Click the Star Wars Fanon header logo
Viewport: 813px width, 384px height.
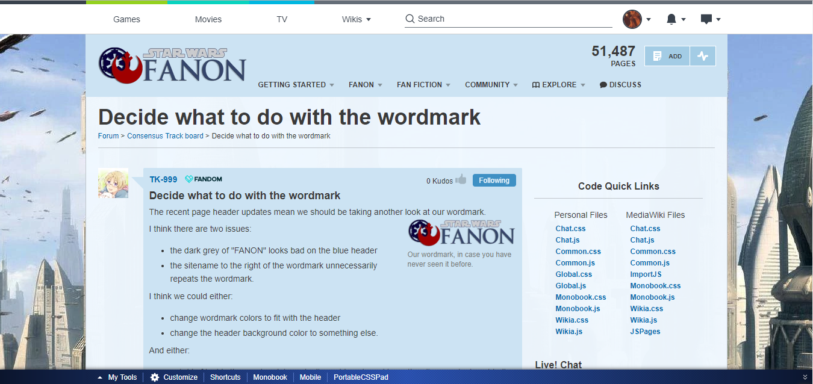pyautogui.click(x=172, y=65)
